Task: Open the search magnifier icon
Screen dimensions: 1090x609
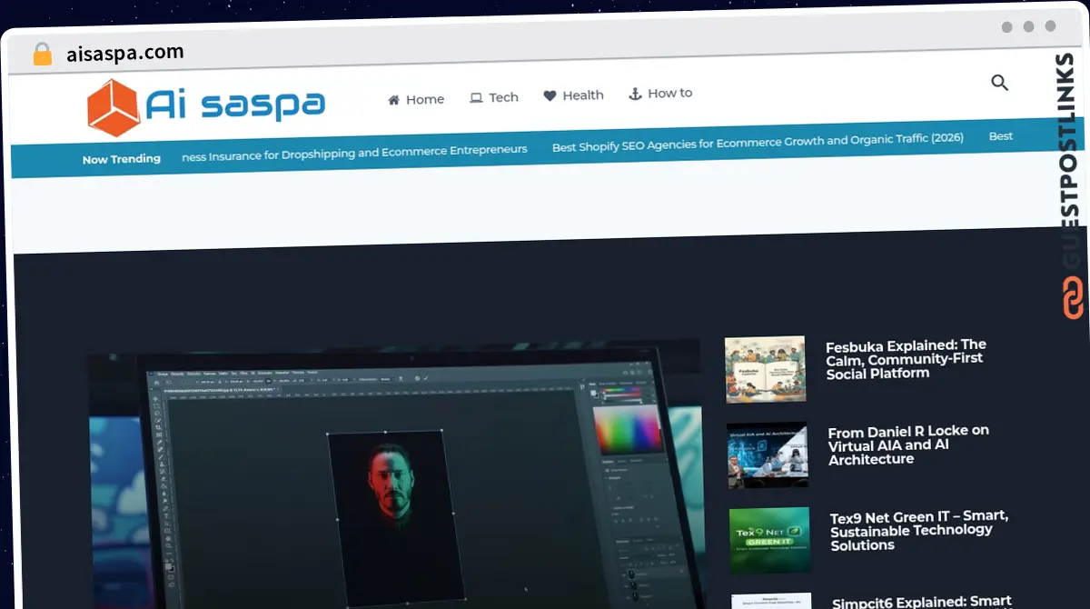Action: (999, 83)
